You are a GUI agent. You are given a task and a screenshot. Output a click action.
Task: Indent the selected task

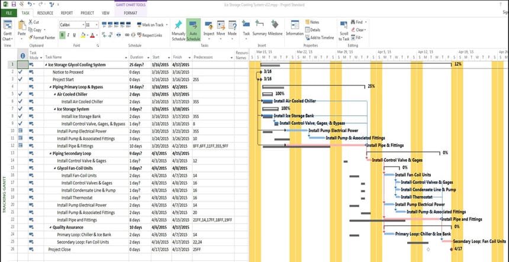tap(110, 35)
